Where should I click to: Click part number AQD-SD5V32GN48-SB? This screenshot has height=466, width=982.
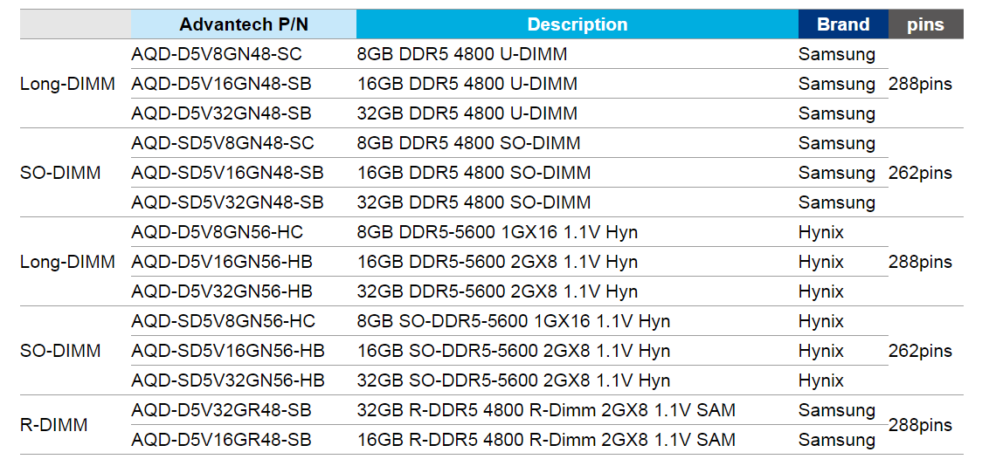pyautogui.click(x=227, y=202)
